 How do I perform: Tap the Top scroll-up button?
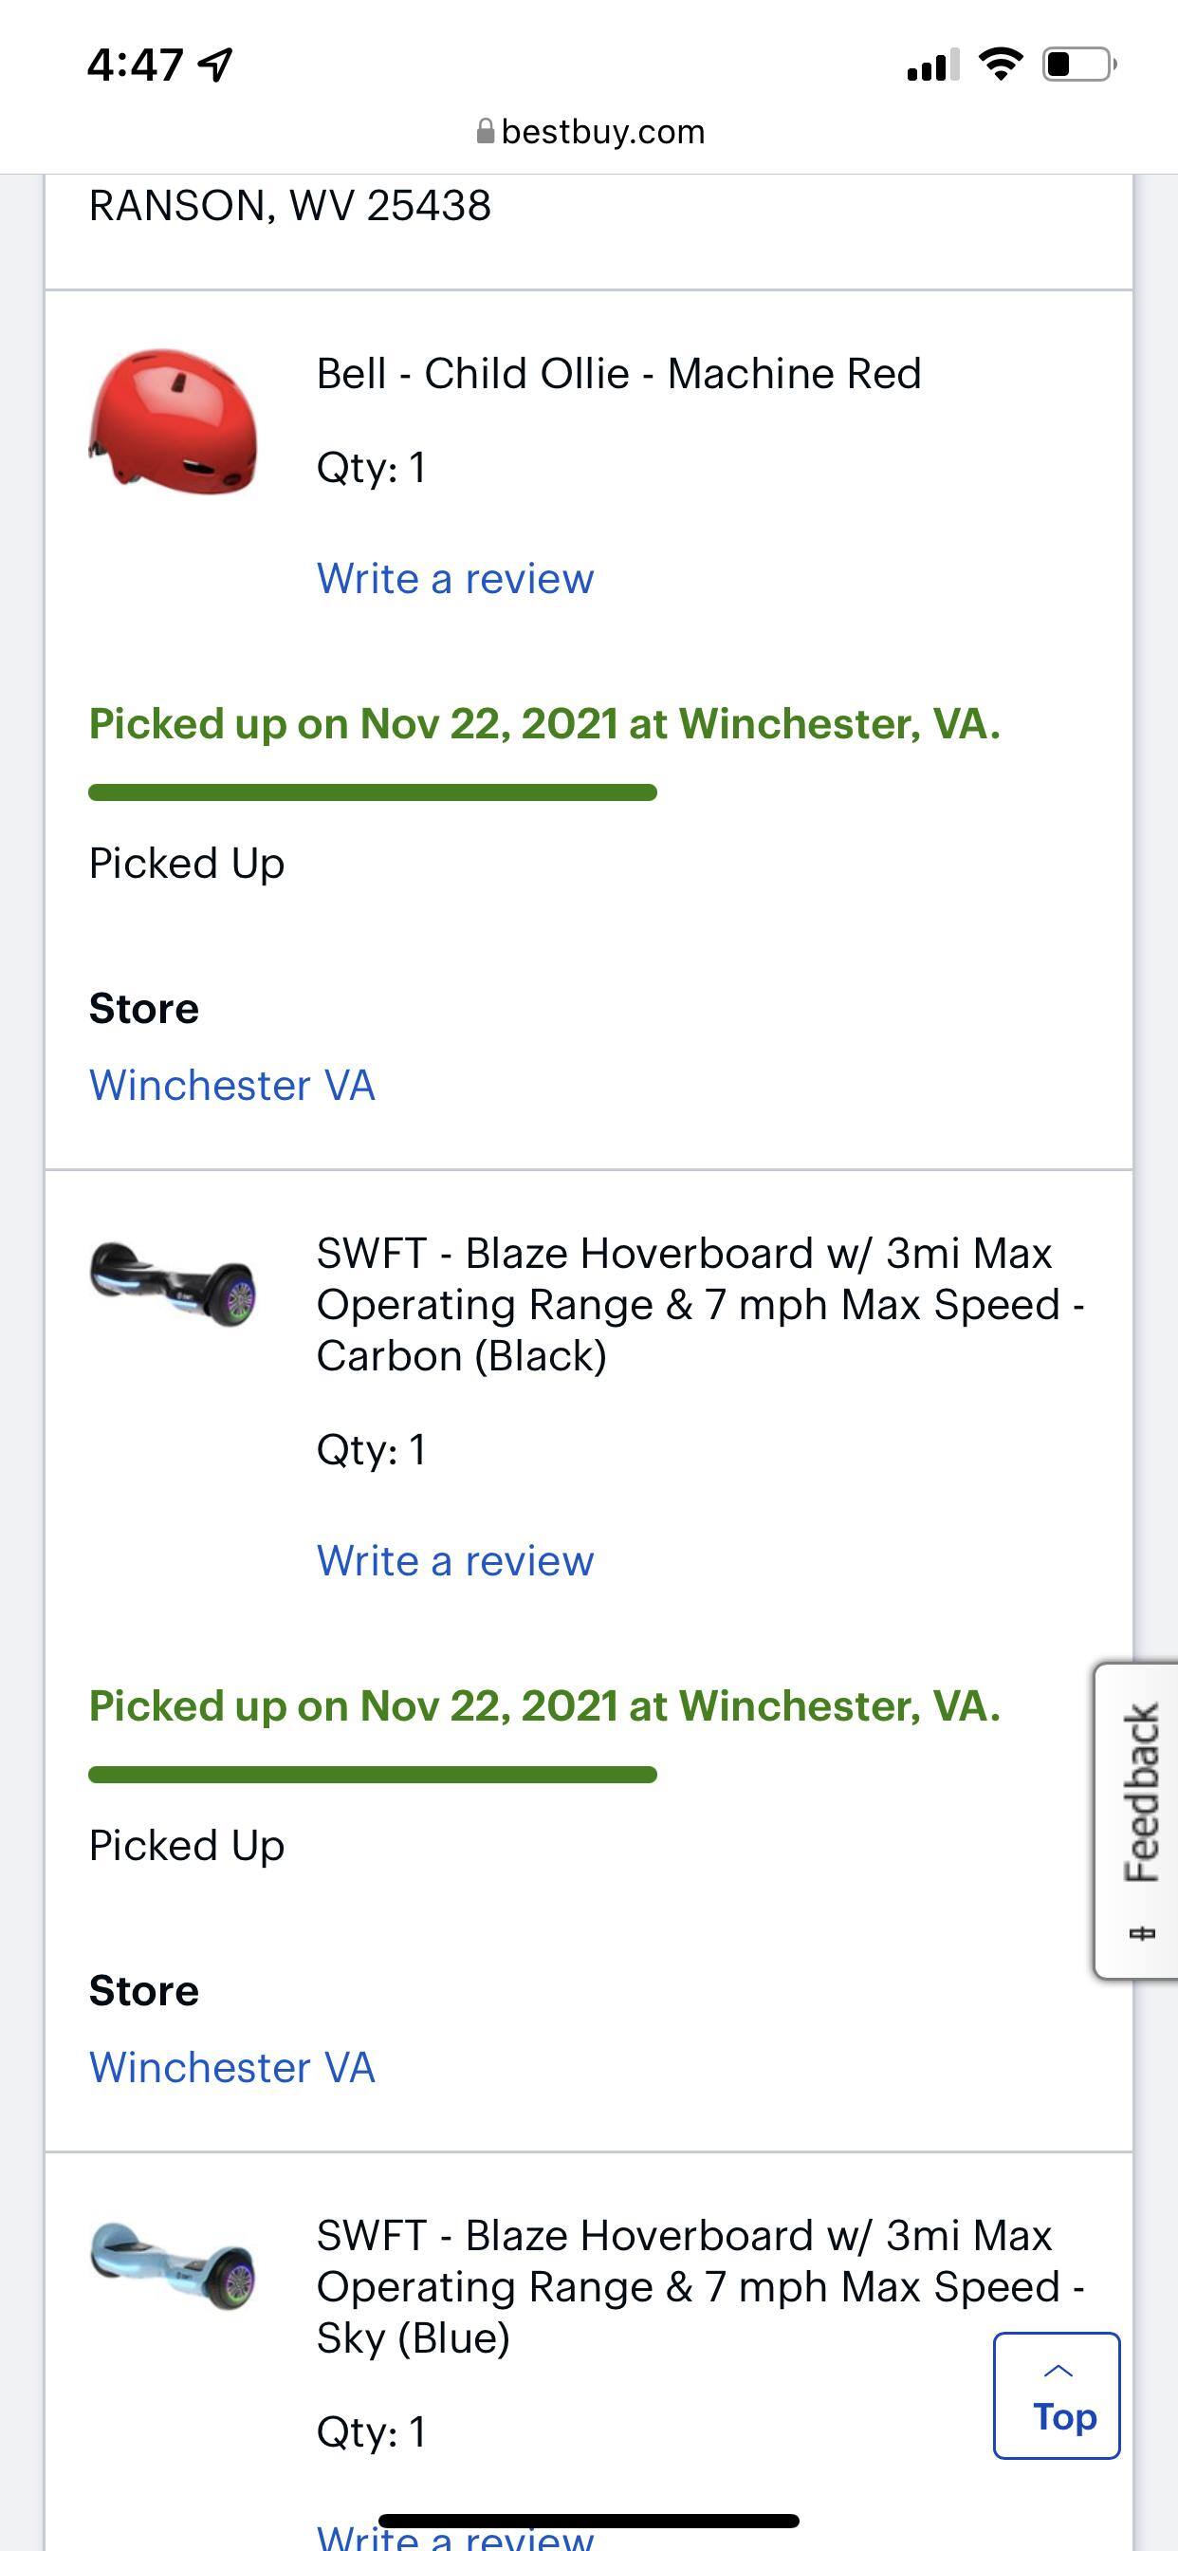point(1057,2395)
